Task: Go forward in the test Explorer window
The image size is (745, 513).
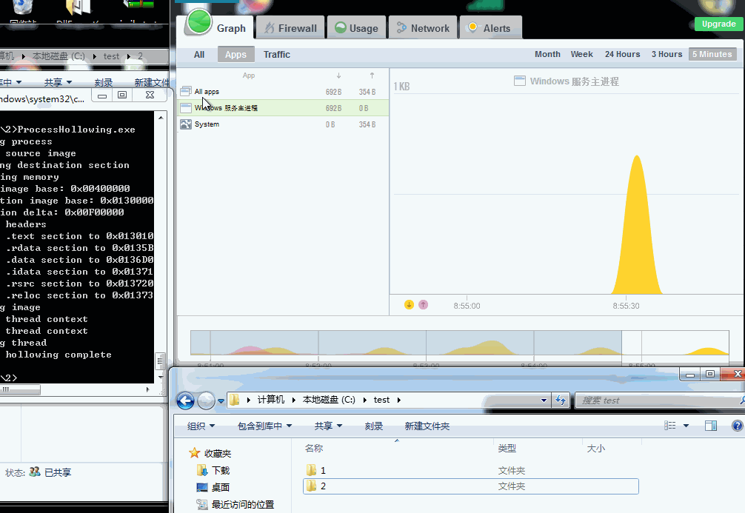Action: coord(206,400)
